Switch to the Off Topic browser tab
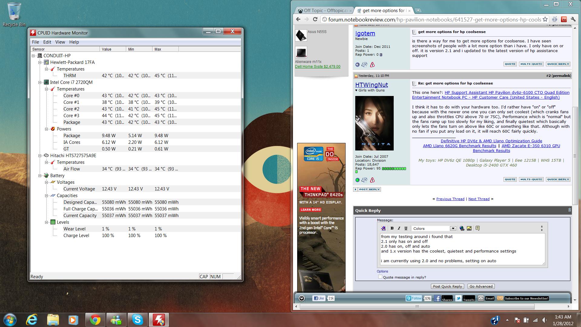This screenshot has width=581, height=327. (324, 11)
